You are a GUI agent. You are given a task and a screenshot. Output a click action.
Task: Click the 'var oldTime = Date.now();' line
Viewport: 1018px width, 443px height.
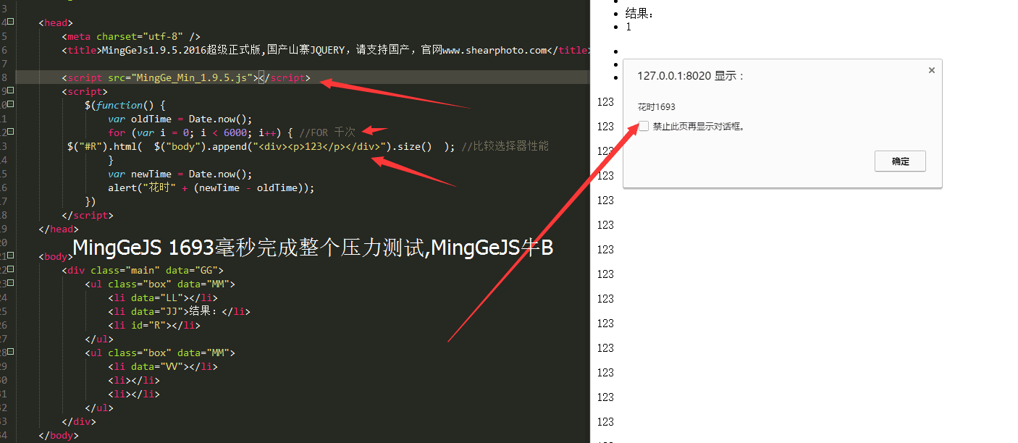(180, 119)
